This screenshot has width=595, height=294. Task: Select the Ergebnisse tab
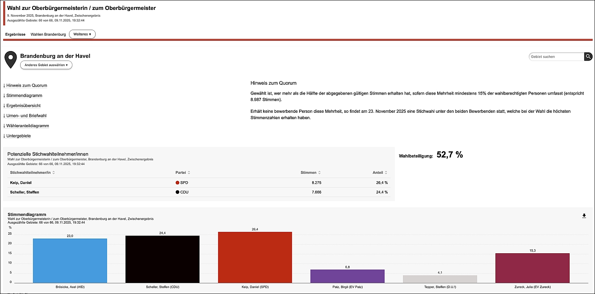click(15, 34)
